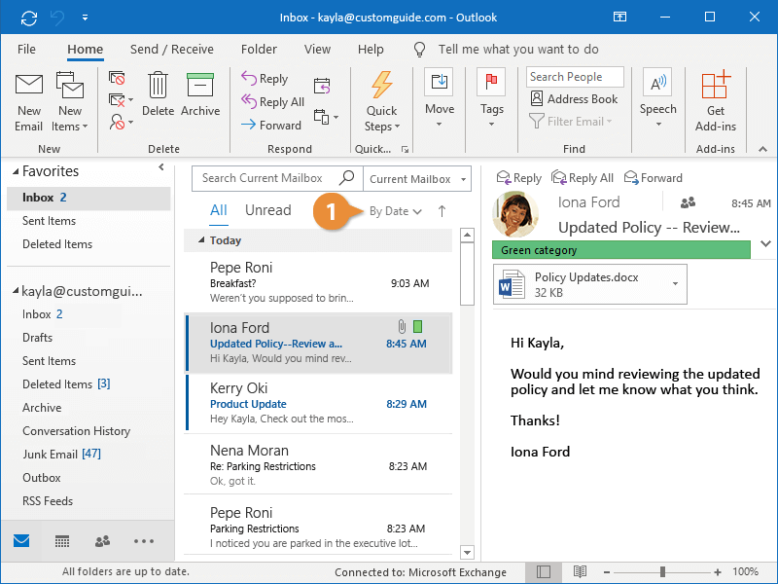Open Kerry Oki's Product Update message
Screen dimensions: 778x584
coord(318,403)
